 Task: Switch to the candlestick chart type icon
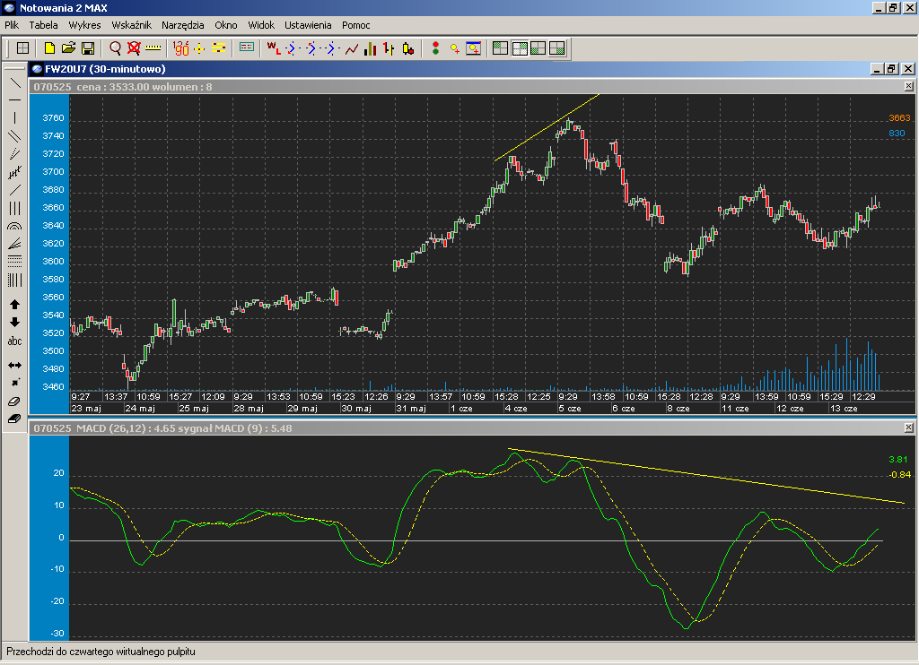[407, 48]
